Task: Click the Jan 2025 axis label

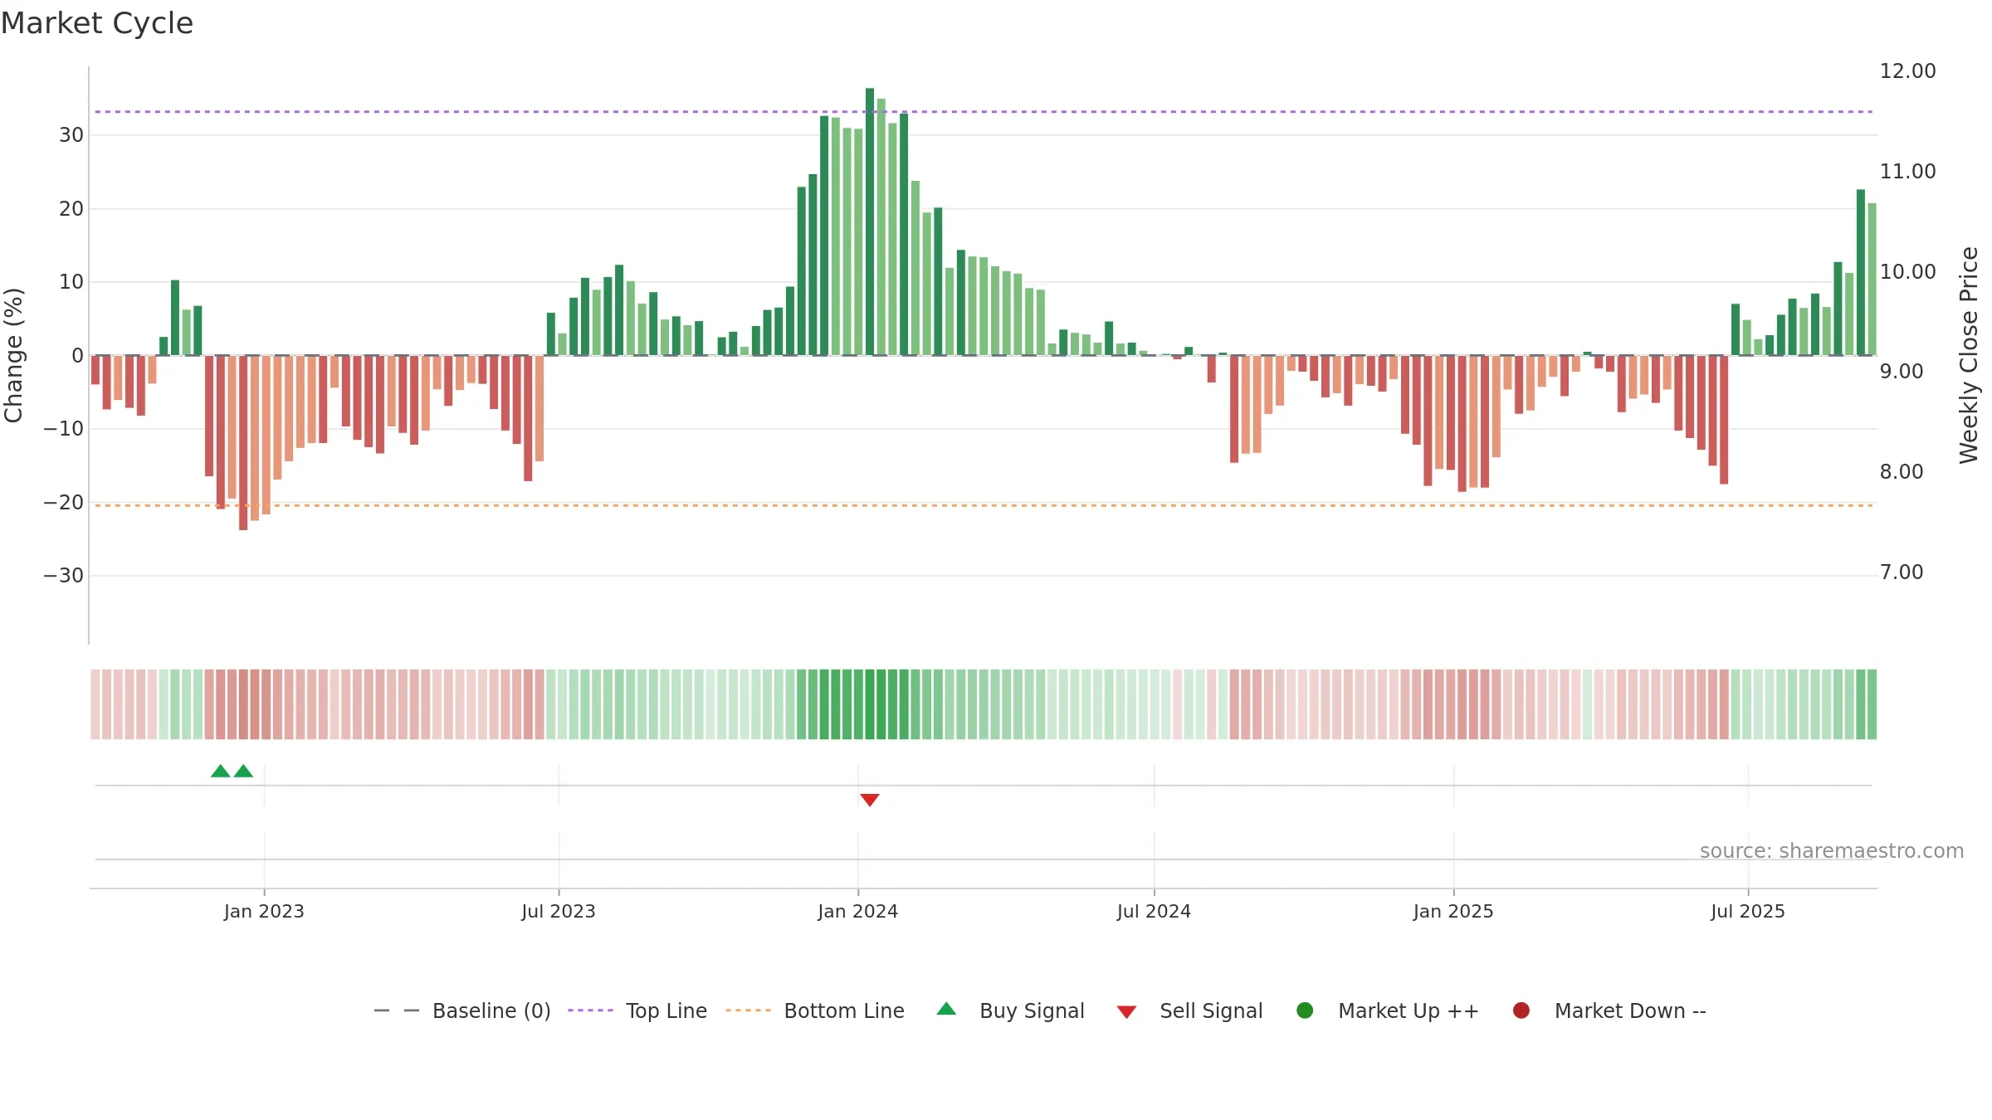Action: (1453, 911)
